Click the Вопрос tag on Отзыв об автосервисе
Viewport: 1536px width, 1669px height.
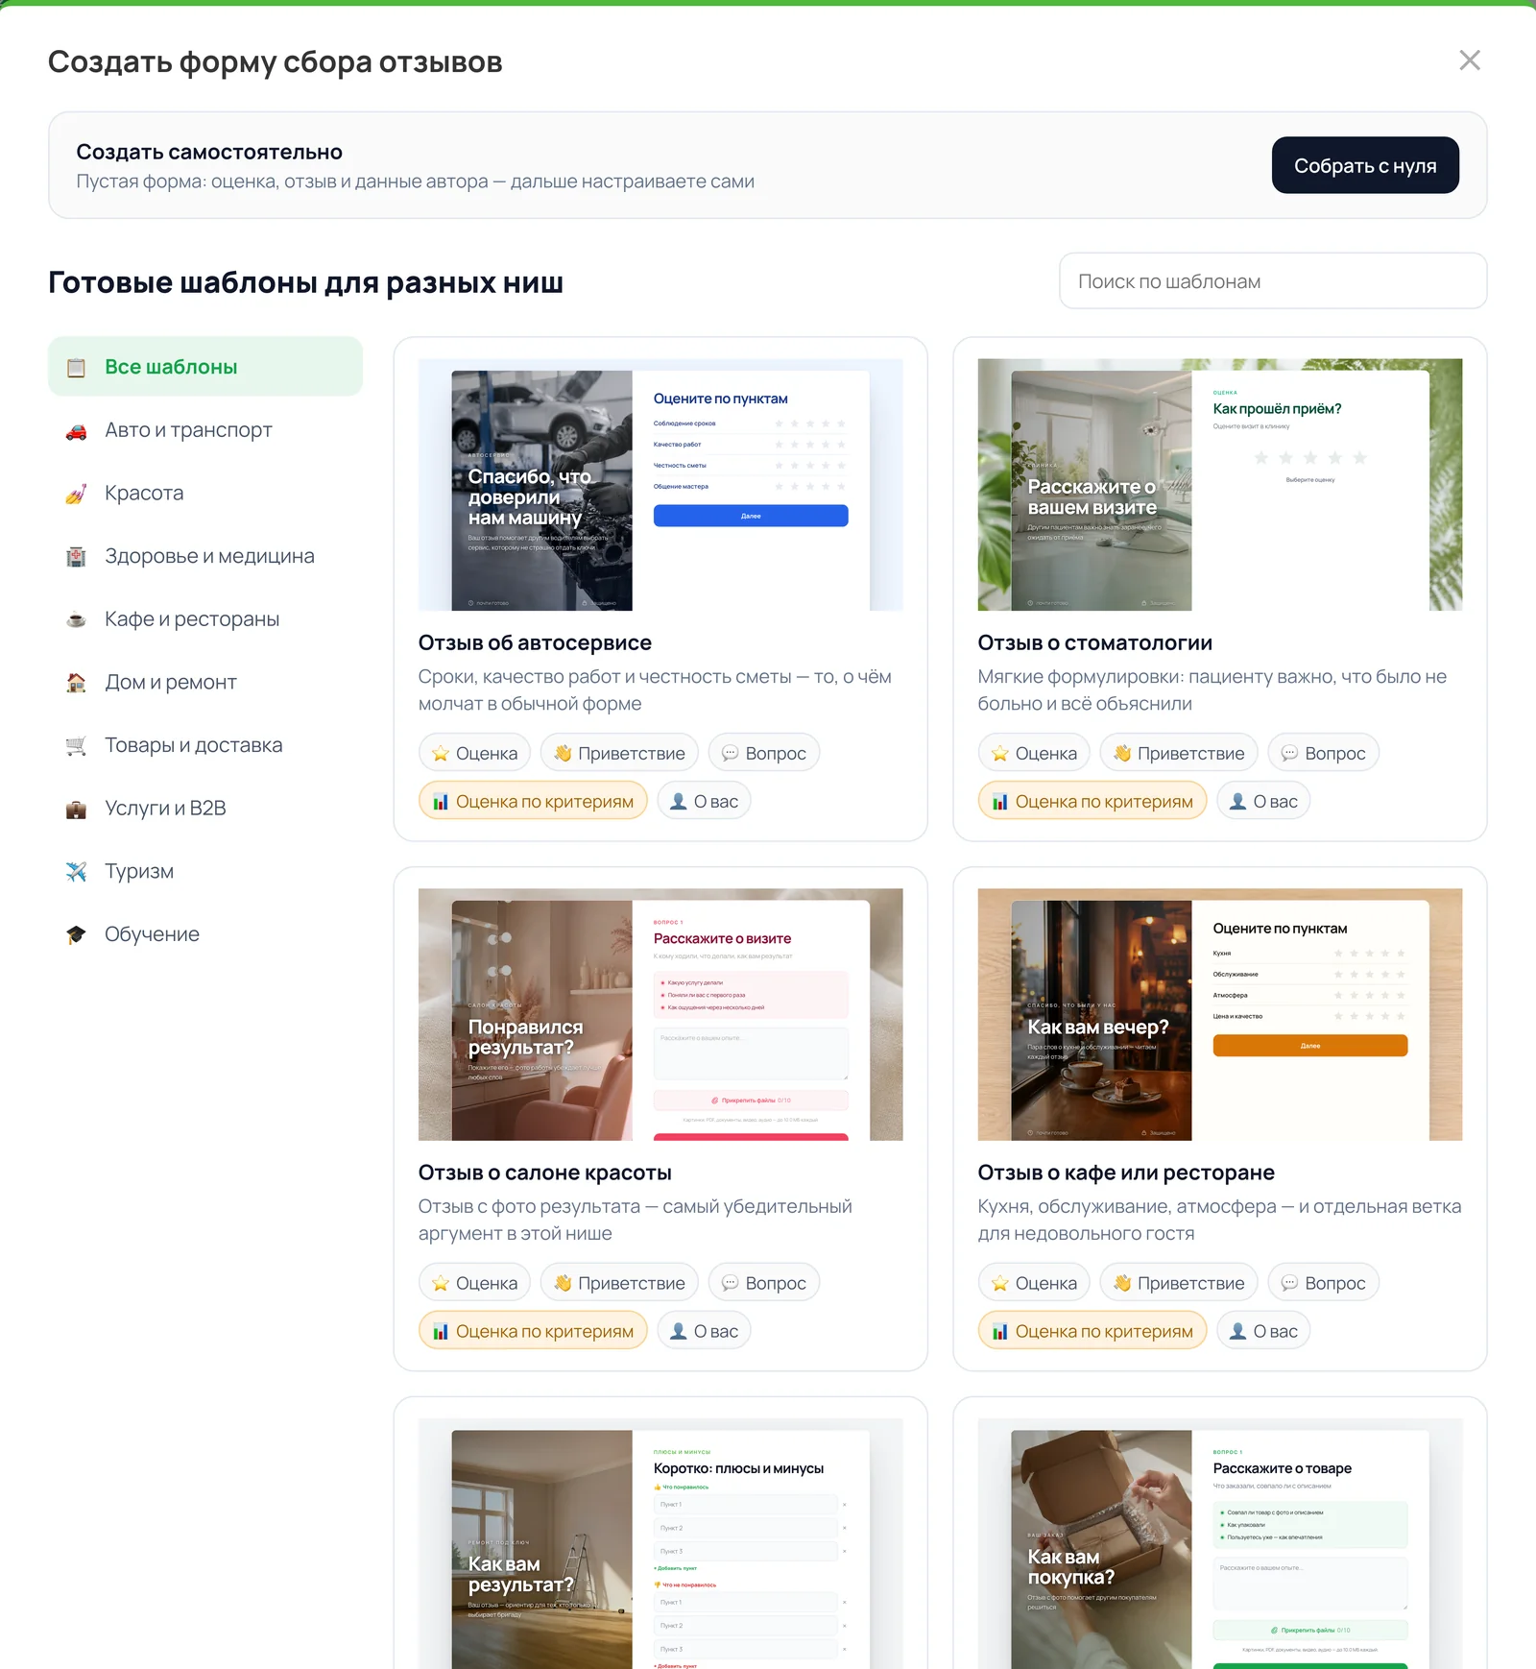[x=764, y=753]
